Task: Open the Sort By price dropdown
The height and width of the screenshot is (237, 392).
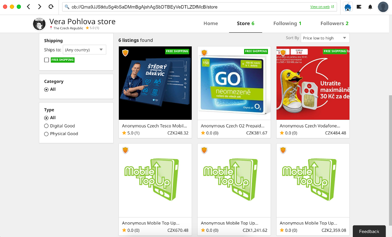Action: 325,38
